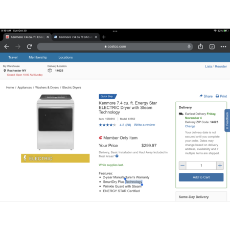The image size is (230, 230).
Task: Click the browser forward arrow
Action: [x=18, y=47]
